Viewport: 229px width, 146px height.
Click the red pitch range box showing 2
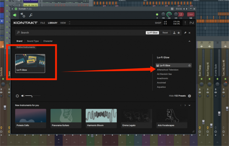(x=181, y=14)
